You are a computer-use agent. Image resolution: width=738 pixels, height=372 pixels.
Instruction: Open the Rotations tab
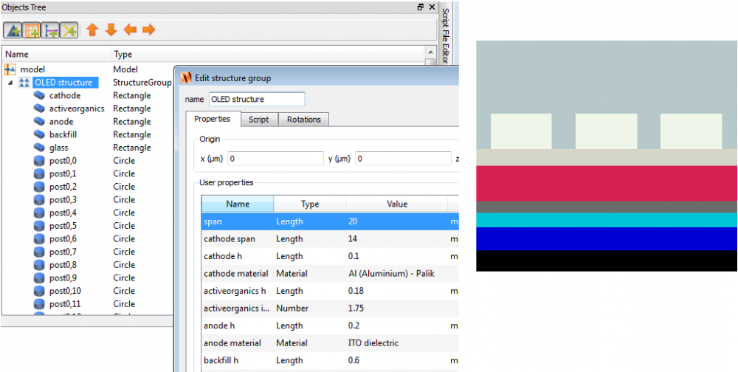click(303, 120)
